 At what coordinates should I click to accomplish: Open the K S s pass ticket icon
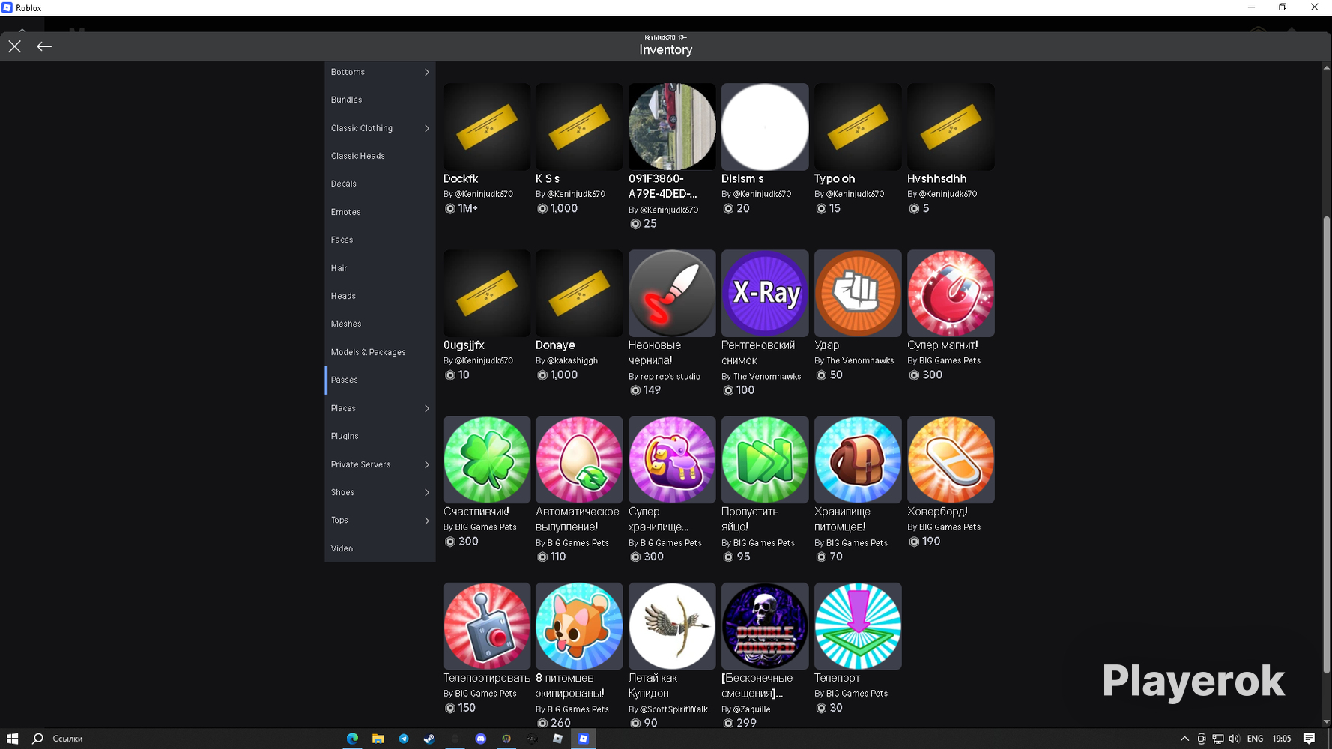(579, 127)
